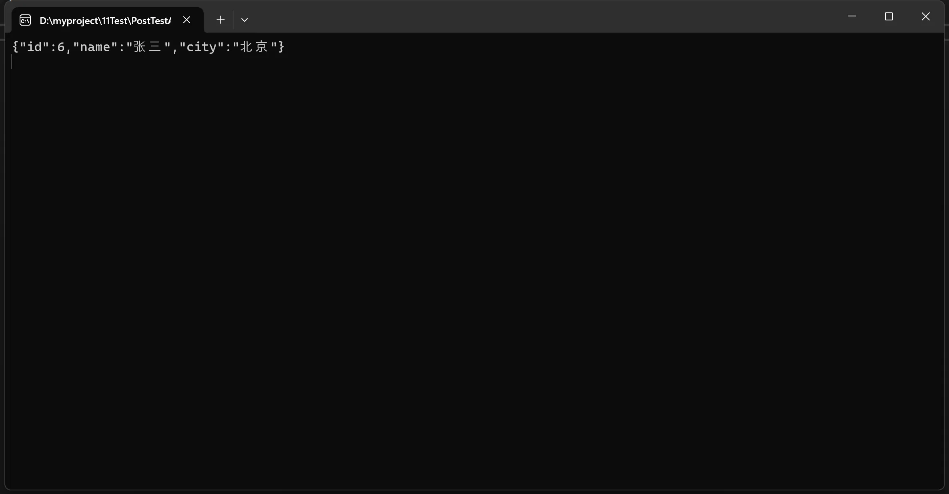
Task: Click the blinking text cursor line
Action: (x=12, y=62)
